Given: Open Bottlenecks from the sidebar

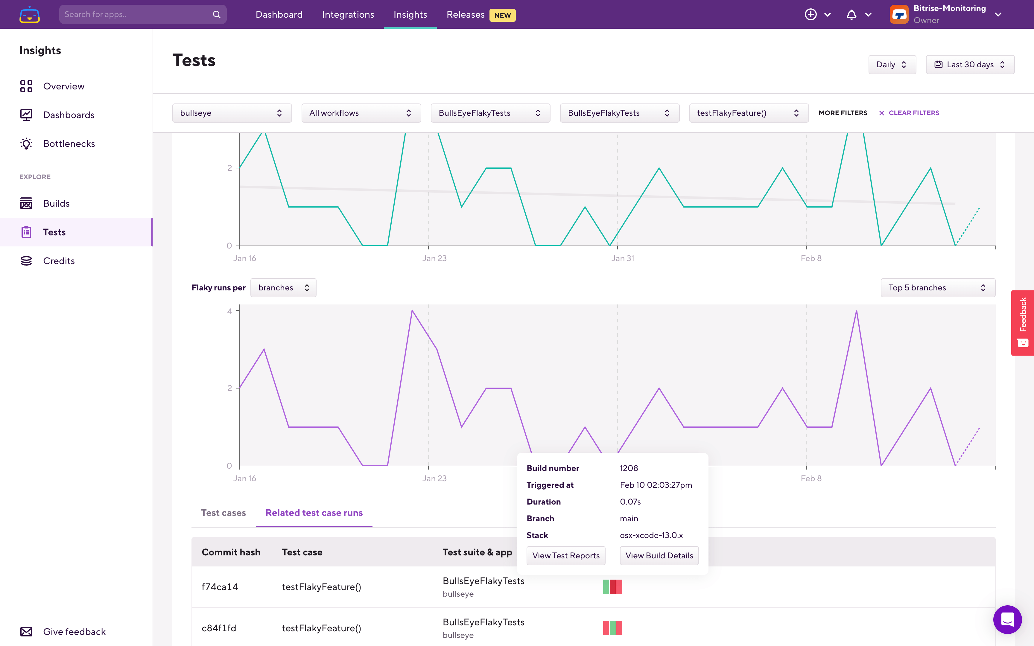Looking at the screenshot, I should pyautogui.click(x=69, y=144).
